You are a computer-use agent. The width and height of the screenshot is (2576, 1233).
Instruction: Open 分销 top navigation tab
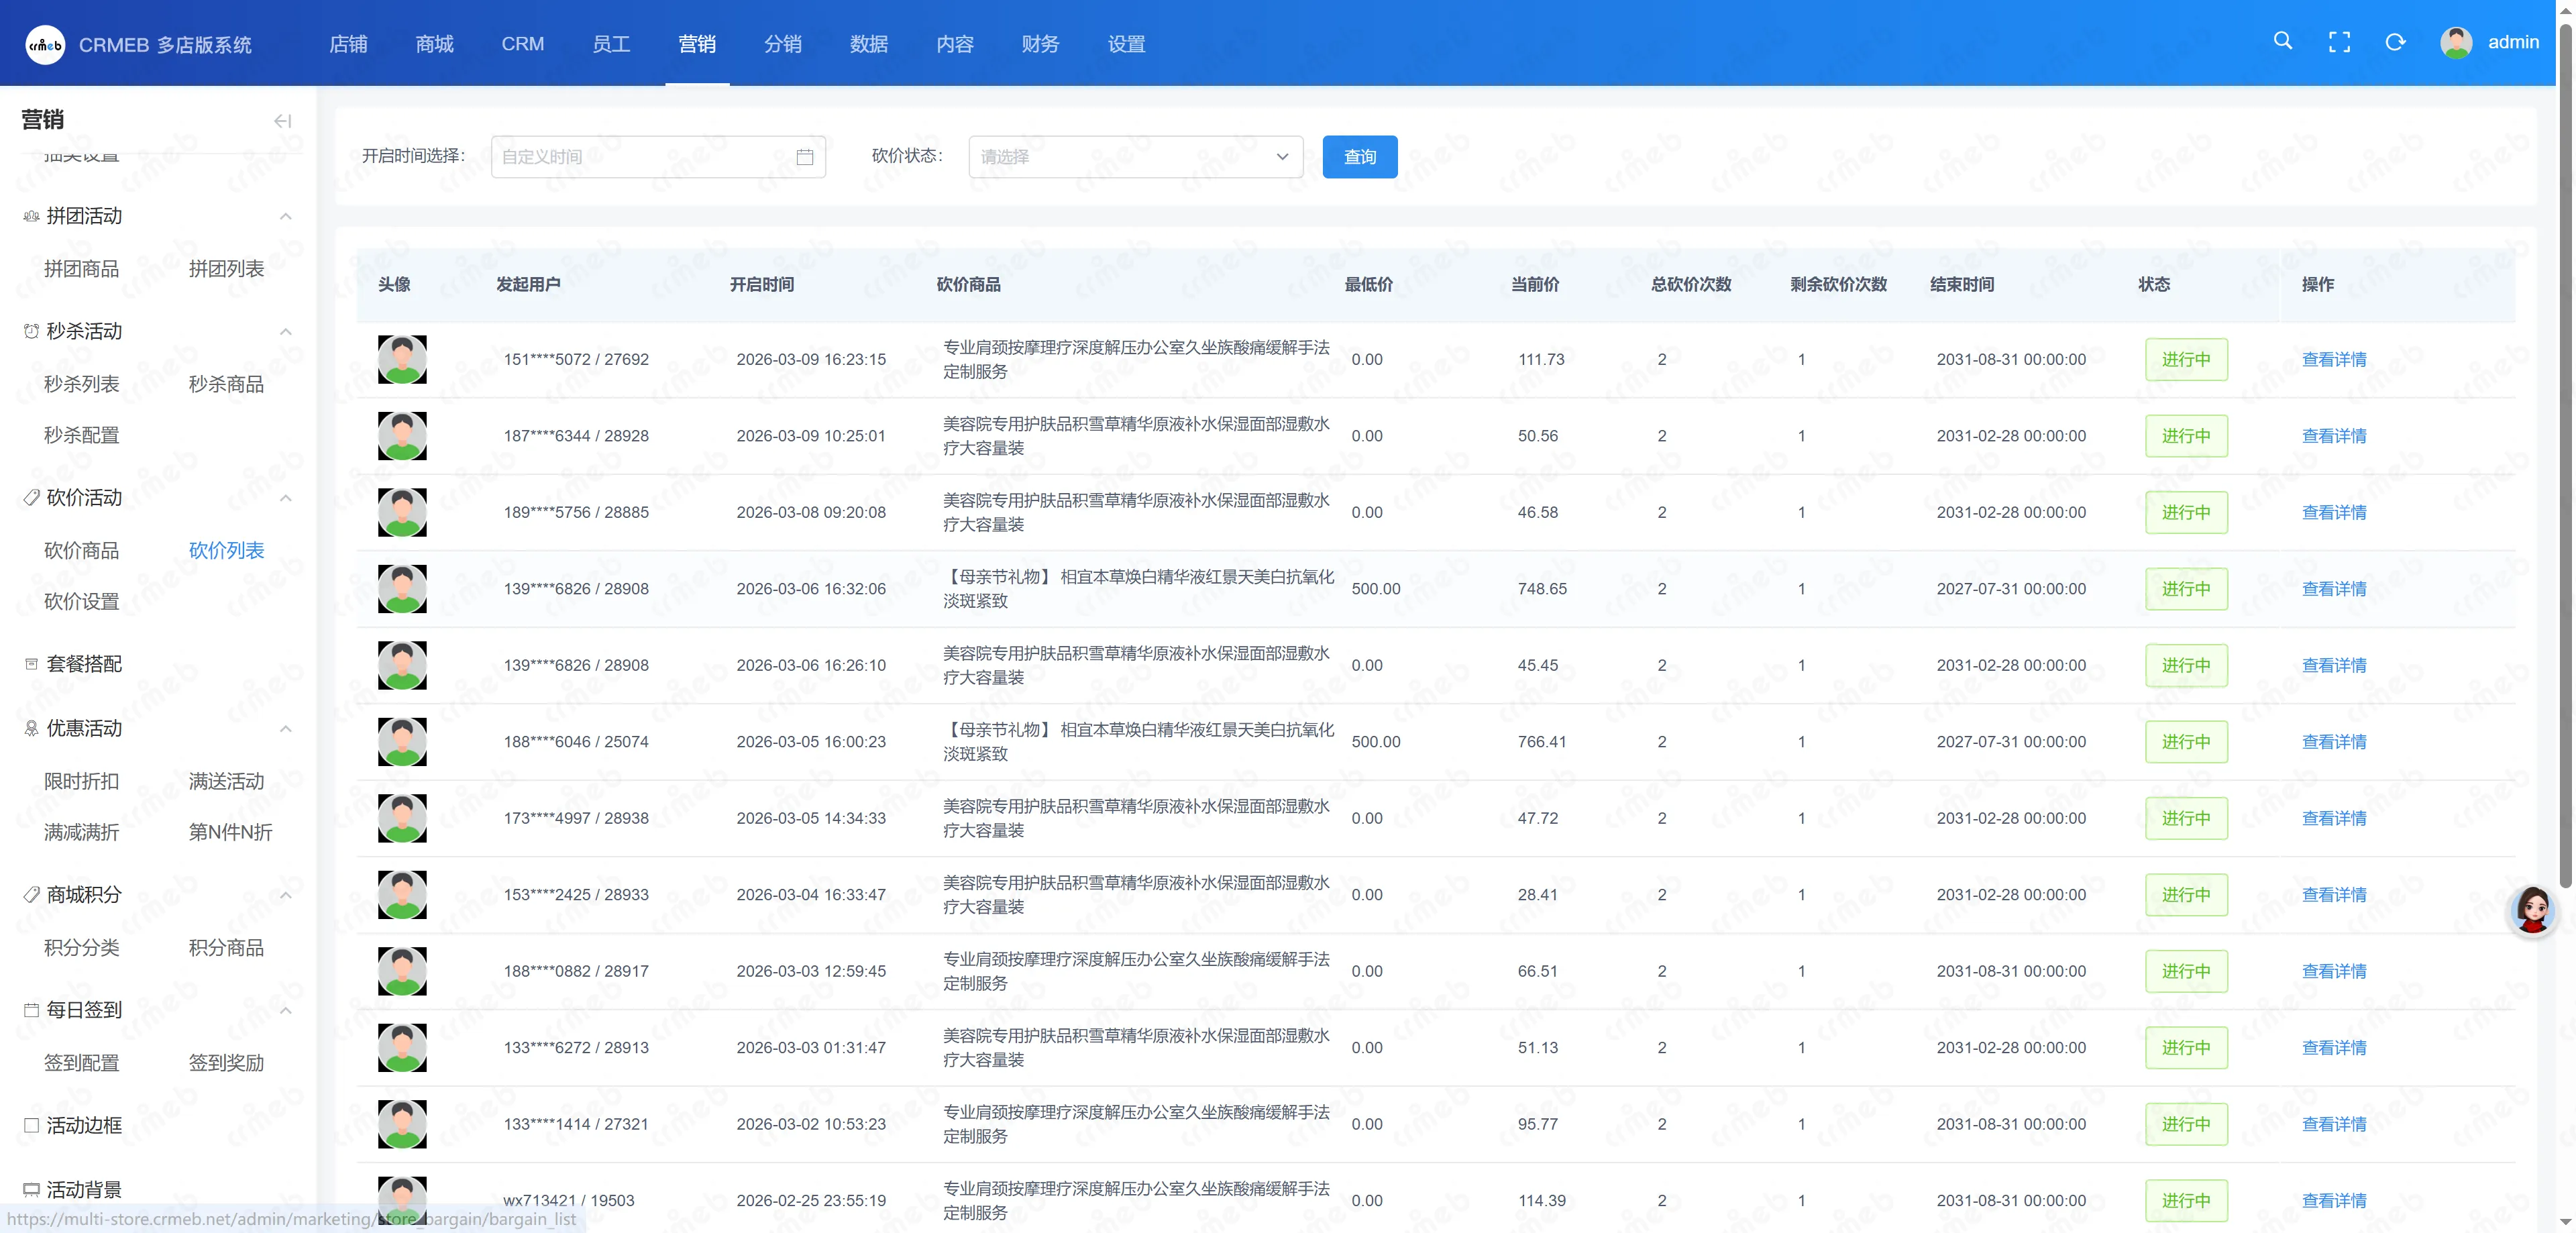[783, 44]
